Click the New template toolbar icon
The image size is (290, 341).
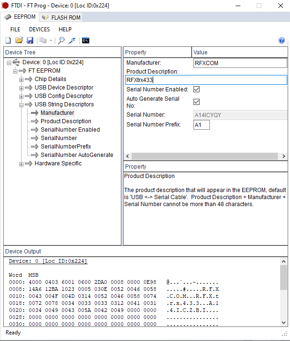click(x=8, y=40)
